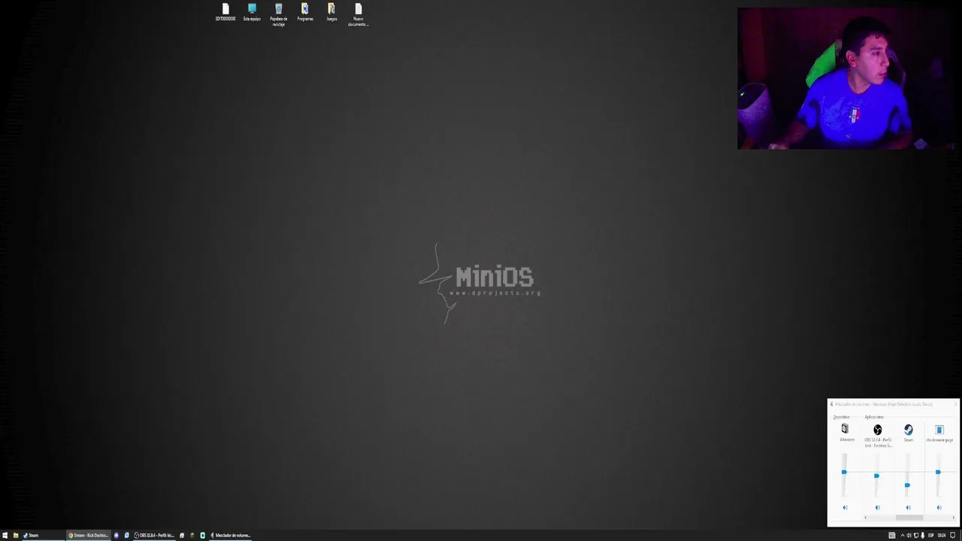
Task: Click the OBS volume slider handle
Action: [x=876, y=476]
